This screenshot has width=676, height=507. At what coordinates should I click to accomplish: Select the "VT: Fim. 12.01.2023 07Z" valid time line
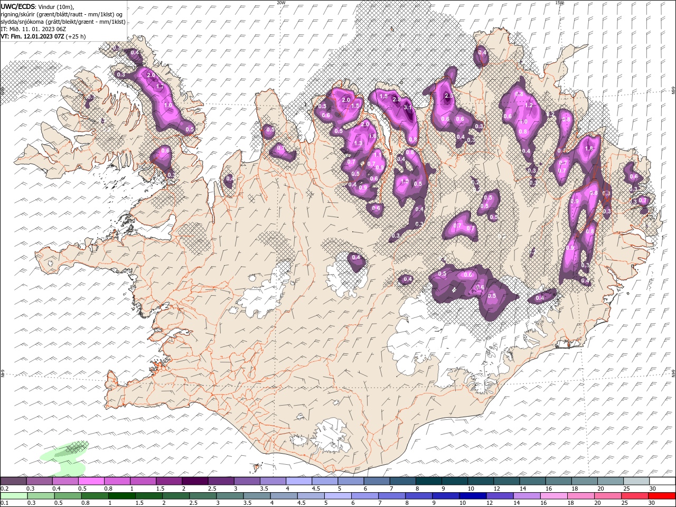pos(32,36)
